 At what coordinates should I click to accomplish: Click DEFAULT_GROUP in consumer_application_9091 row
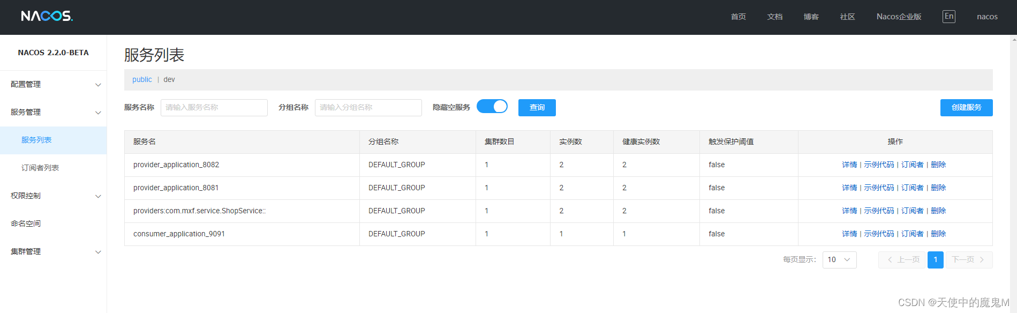tap(397, 234)
